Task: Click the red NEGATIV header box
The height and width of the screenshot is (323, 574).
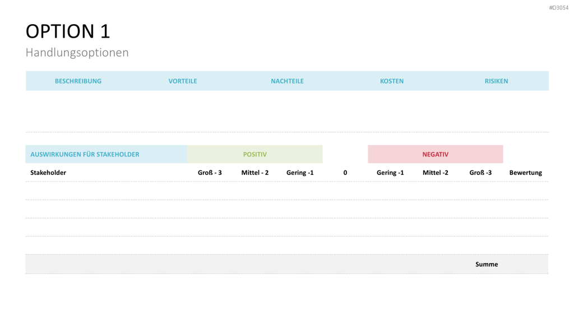Action: tap(435, 154)
